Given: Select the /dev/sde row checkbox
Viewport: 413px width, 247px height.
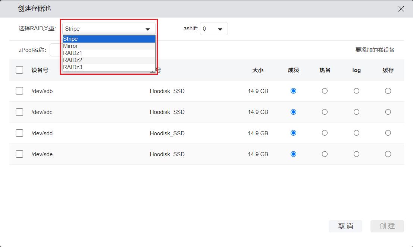Looking at the screenshot, I should pos(19,154).
